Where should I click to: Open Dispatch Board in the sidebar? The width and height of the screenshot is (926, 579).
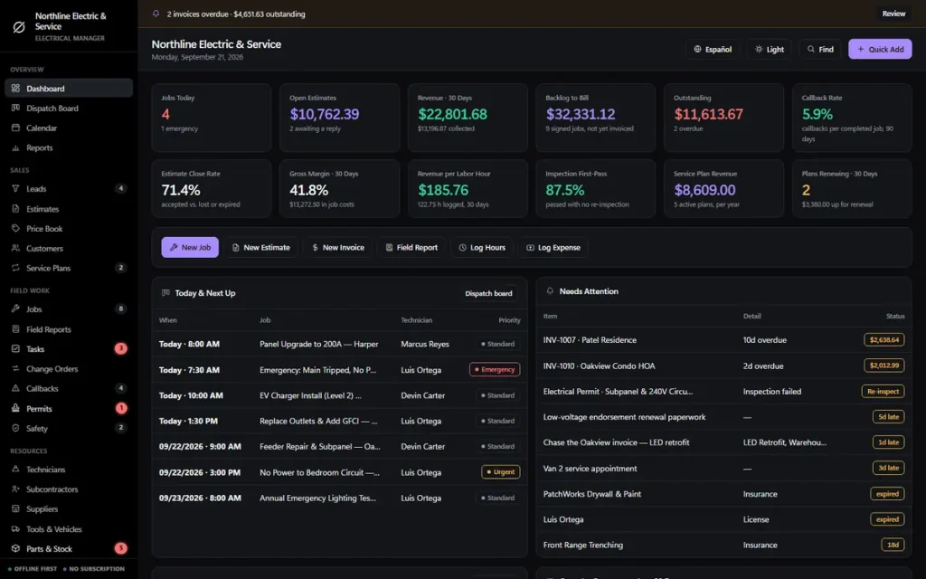click(69, 109)
